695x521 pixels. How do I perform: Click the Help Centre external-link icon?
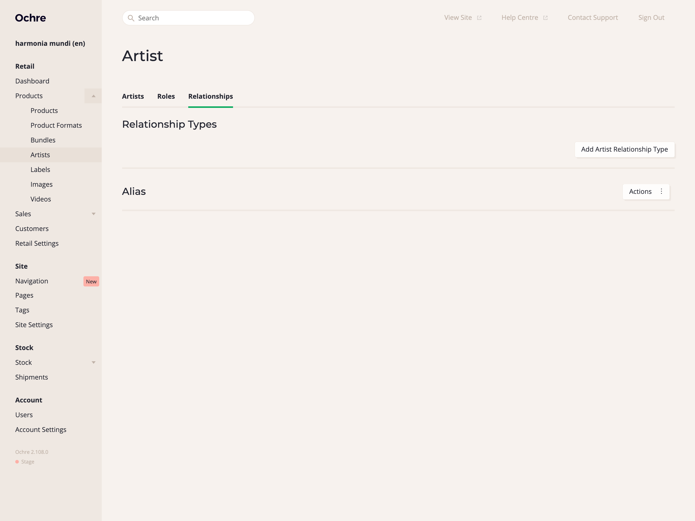coord(545,18)
